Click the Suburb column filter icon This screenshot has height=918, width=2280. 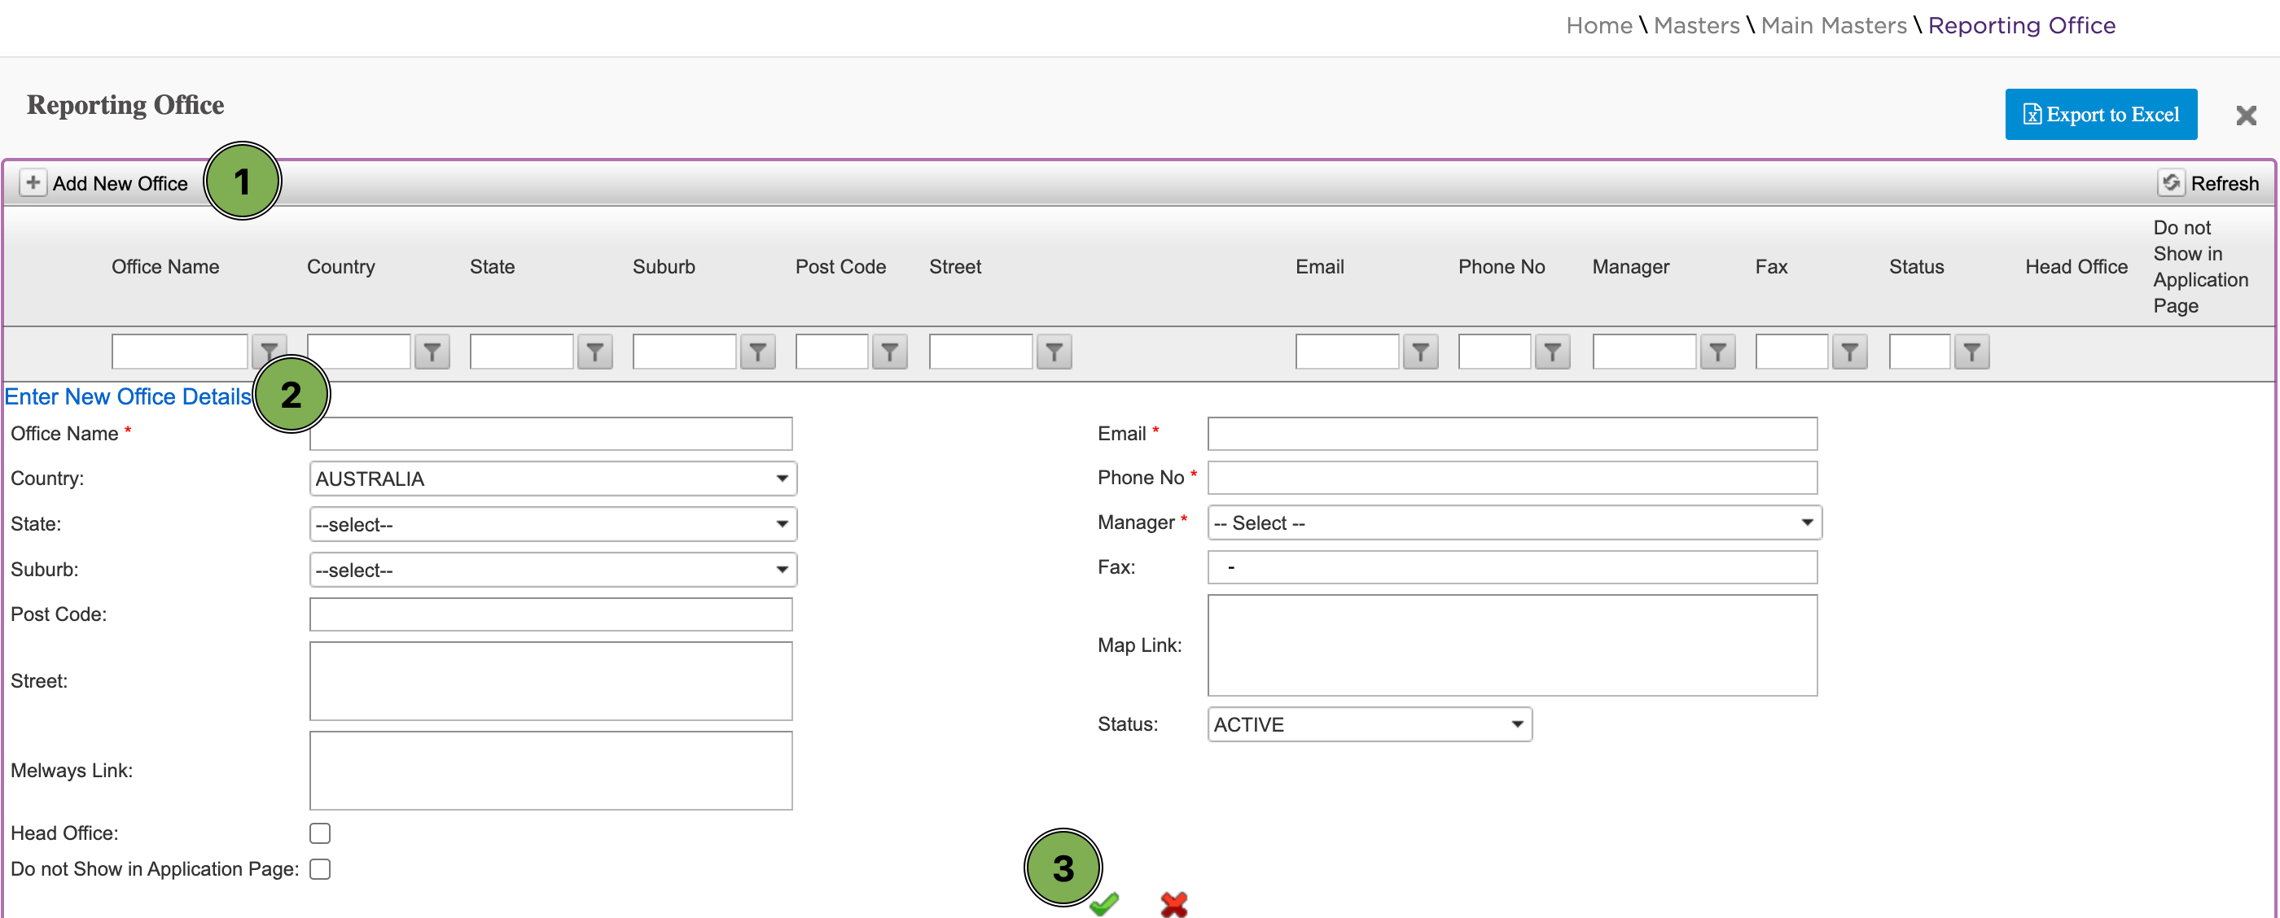[x=757, y=352]
